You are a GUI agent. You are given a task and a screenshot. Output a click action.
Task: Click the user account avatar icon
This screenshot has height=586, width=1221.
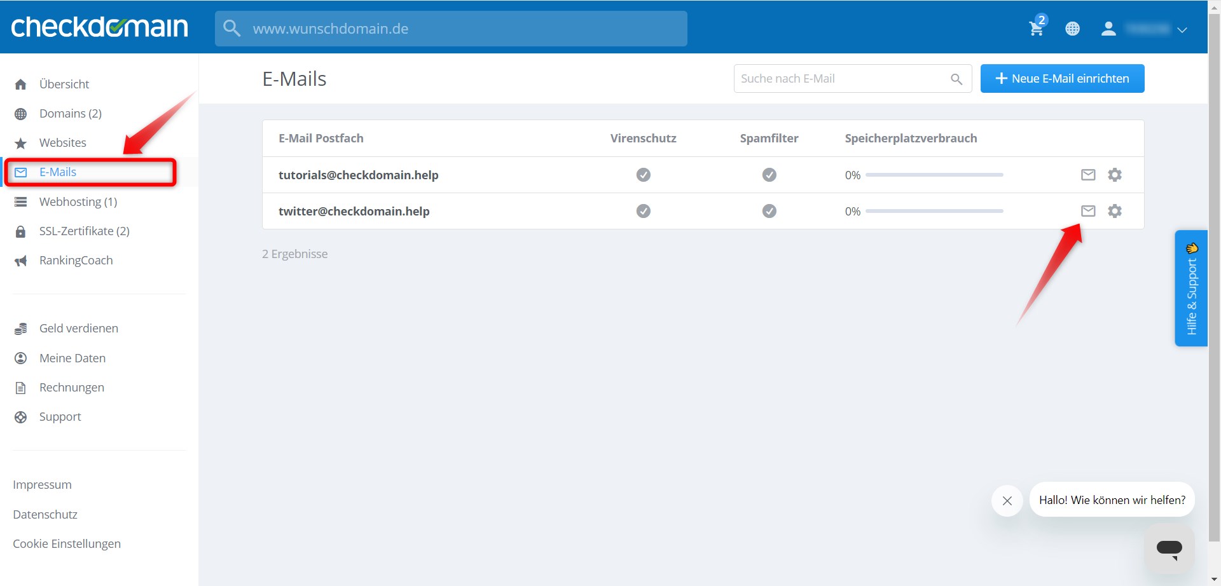(x=1108, y=29)
